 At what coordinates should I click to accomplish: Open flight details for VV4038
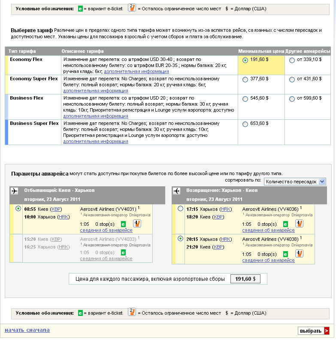[x=268, y=260]
